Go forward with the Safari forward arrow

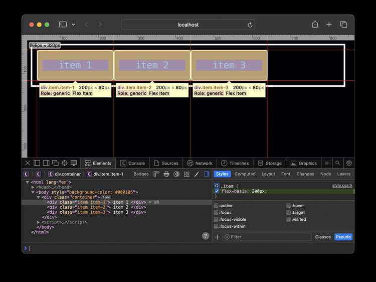coord(100,25)
